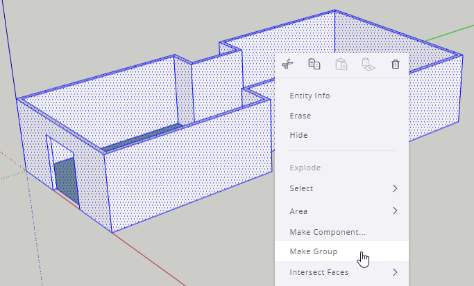The width and height of the screenshot is (474, 286).
Task: Click the Paste clipboard icon
Action: tap(341, 64)
